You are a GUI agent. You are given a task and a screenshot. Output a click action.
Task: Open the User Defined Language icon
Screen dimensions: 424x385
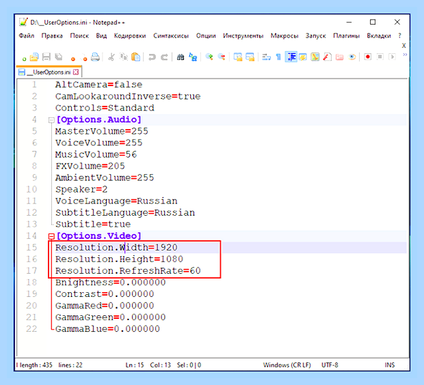pos(302,57)
